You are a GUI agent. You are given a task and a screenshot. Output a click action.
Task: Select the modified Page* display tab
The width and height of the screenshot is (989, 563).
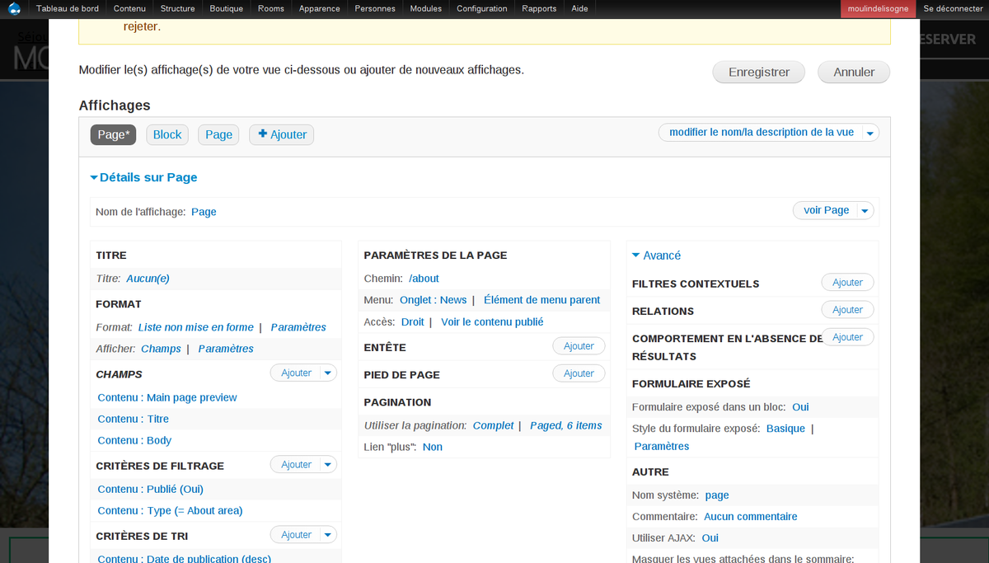tap(114, 134)
